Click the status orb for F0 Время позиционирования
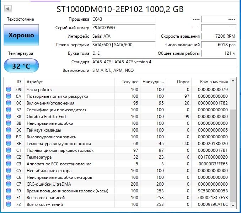Image resolution: width=241 pixels, height=213 pixels. click(9, 191)
